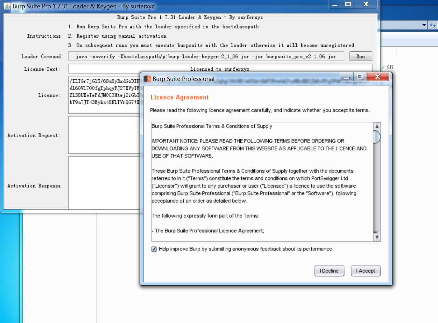The image size is (438, 323).
Task: Minimize the Burp Suite Professional dialog
Action: click(x=347, y=77)
